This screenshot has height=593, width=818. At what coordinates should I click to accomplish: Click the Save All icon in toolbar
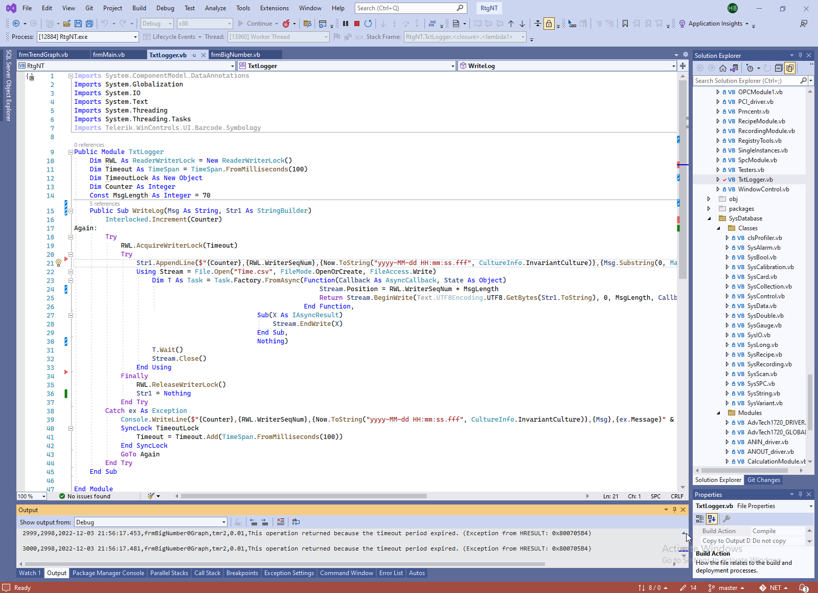pyautogui.click(x=89, y=24)
